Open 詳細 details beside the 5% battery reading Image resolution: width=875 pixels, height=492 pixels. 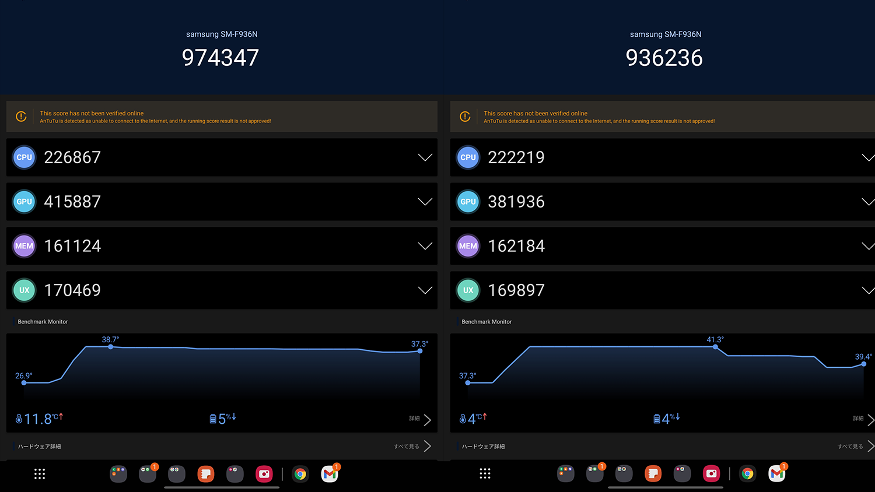pos(420,419)
